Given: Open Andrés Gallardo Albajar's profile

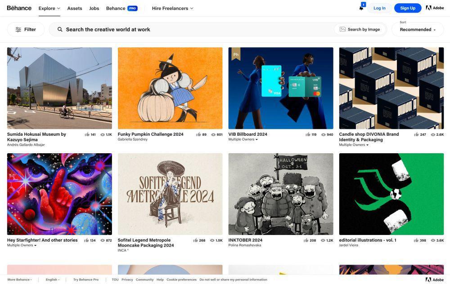Looking at the screenshot, I should coord(26,145).
